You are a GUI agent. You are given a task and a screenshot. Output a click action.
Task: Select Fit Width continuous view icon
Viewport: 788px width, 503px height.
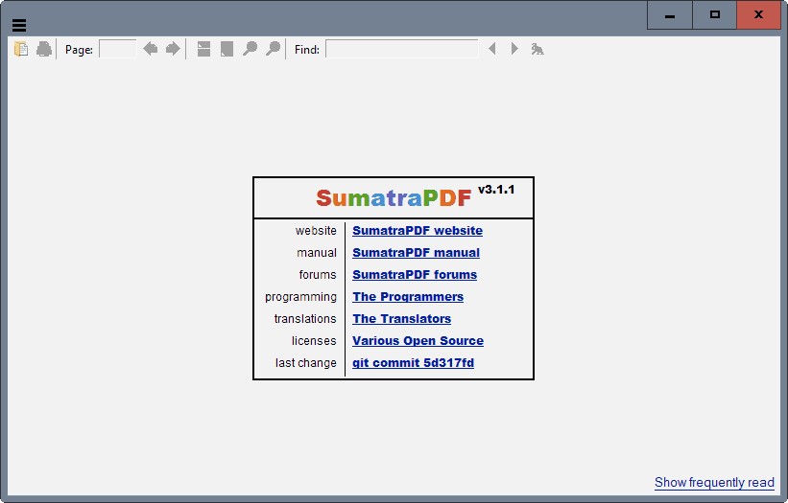203,49
